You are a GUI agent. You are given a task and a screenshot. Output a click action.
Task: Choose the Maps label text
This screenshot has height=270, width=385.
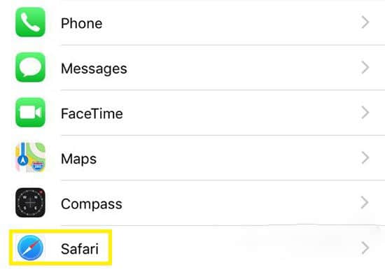(78, 159)
